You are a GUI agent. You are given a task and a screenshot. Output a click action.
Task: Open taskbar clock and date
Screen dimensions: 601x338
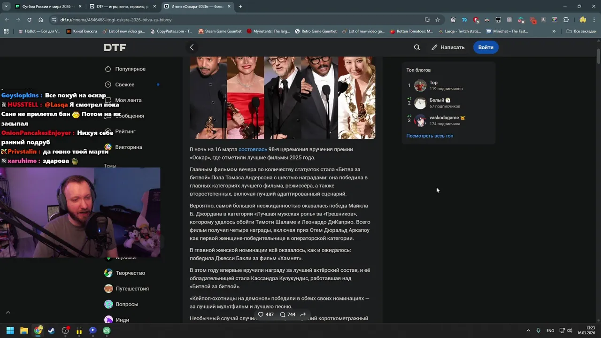(x=587, y=330)
